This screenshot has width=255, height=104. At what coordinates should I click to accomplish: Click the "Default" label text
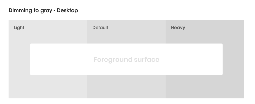point(100,27)
